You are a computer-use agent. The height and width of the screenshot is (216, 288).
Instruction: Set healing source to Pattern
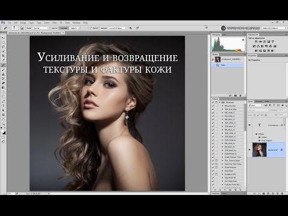coord(74,28)
